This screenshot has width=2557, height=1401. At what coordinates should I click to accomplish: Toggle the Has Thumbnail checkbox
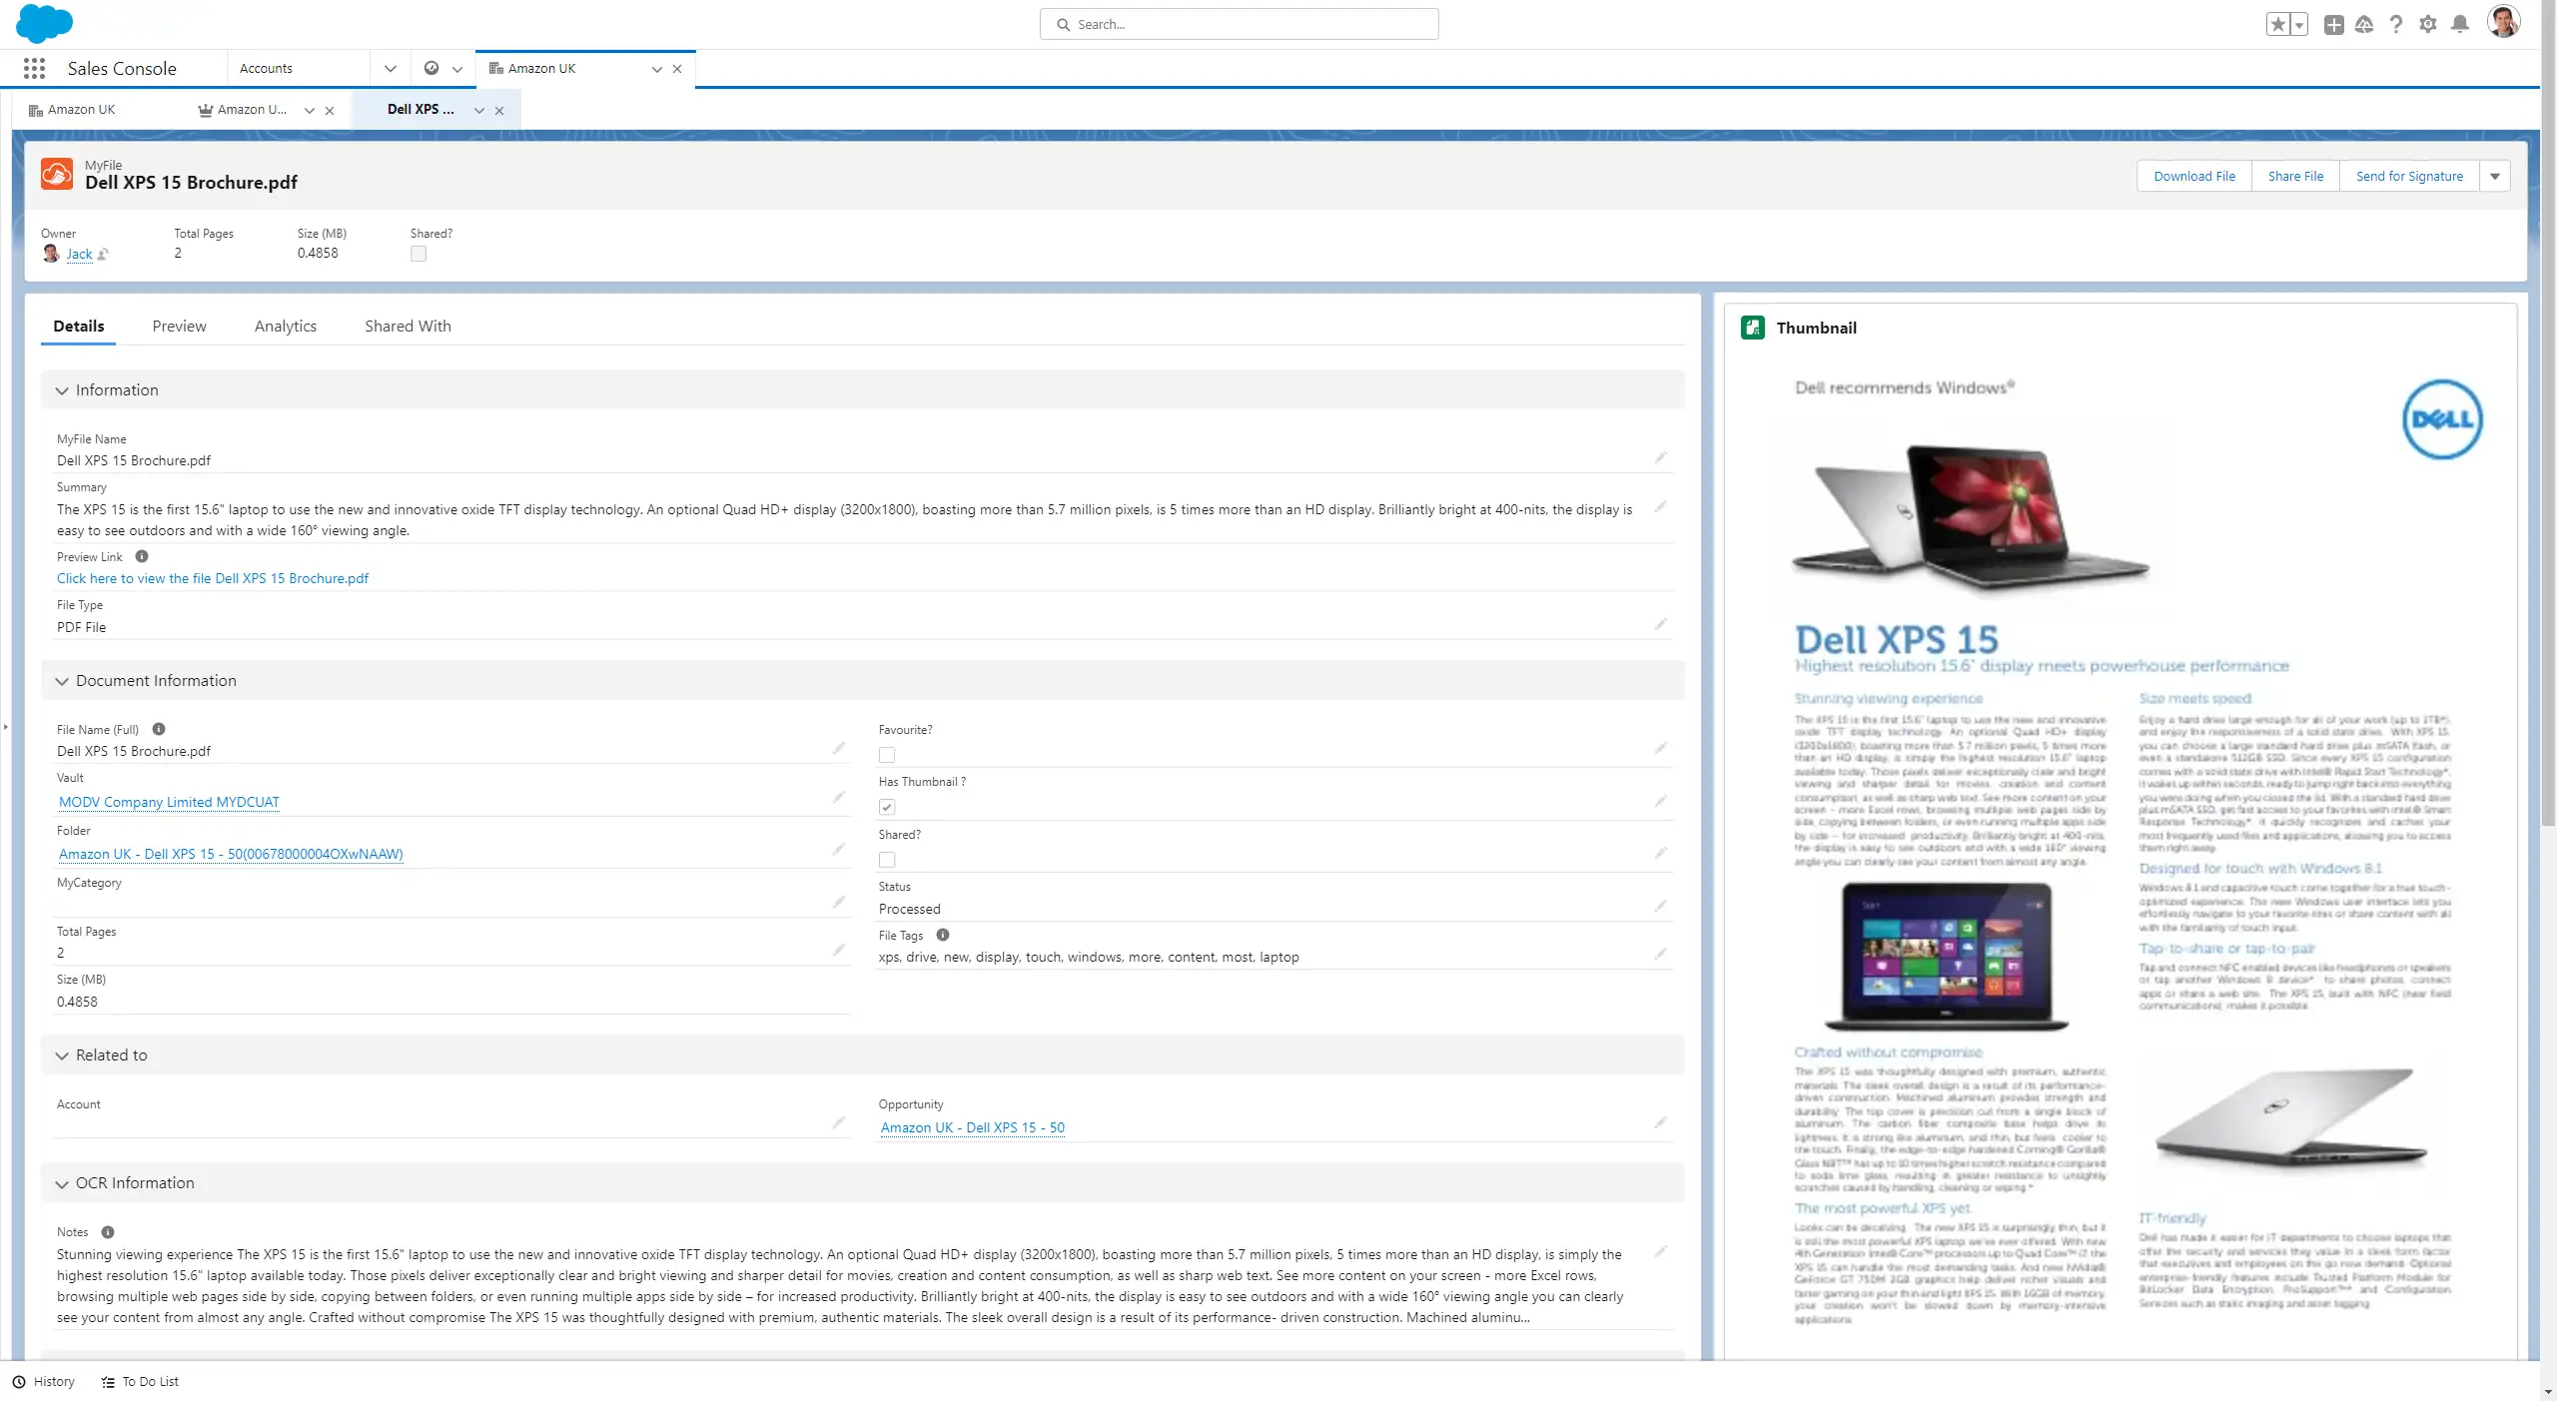click(887, 807)
